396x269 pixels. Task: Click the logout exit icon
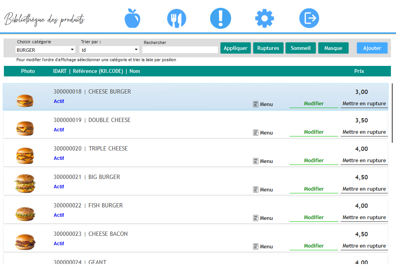click(309, 18)
